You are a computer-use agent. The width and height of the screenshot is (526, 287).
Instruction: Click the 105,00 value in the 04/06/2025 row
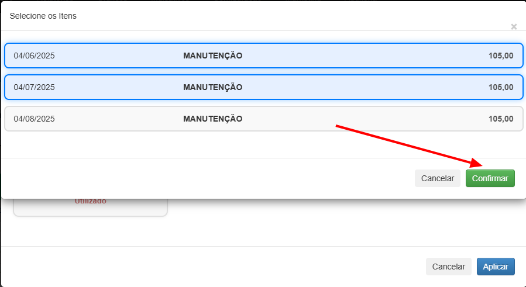tap(501, 56)
